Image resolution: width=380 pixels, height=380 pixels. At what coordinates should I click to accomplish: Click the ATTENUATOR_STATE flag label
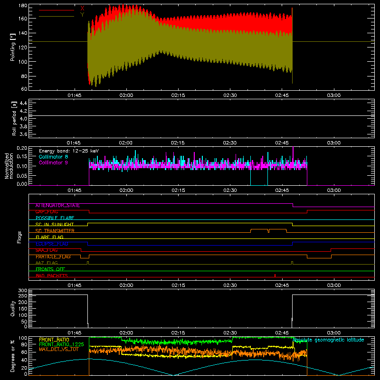point(57,206)
